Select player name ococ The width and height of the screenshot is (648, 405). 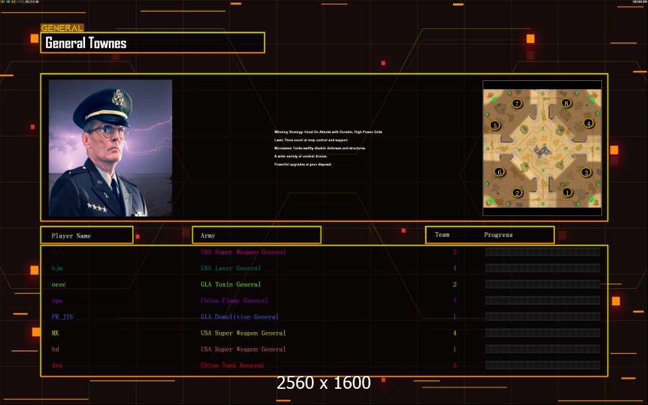coord(59,285)
